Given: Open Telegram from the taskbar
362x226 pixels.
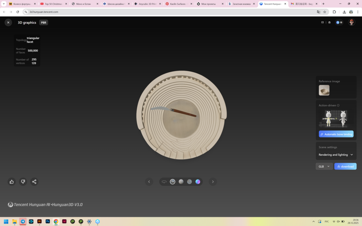Looking at the screenshot, I should tap(23, 222).
